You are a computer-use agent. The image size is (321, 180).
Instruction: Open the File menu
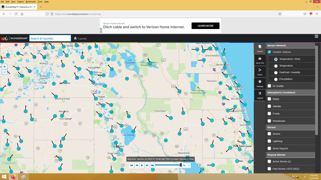point(3,2)
